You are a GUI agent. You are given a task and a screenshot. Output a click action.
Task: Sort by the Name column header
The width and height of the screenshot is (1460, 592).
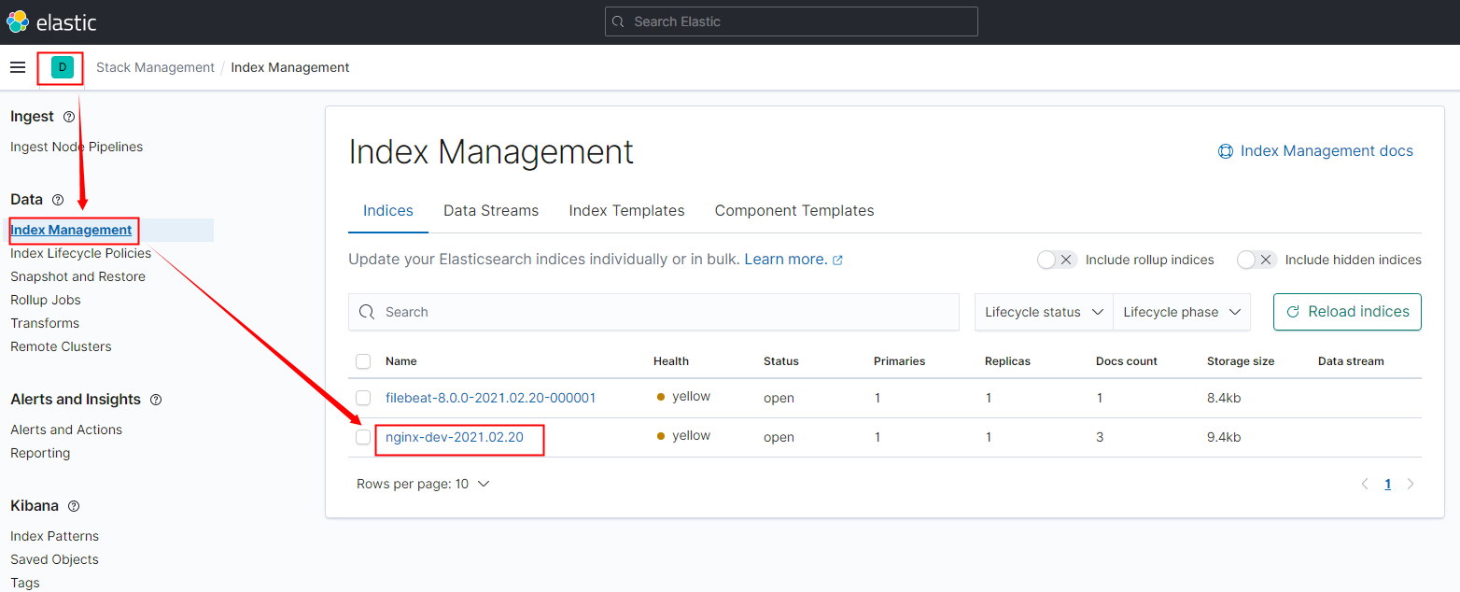[401, 361]
